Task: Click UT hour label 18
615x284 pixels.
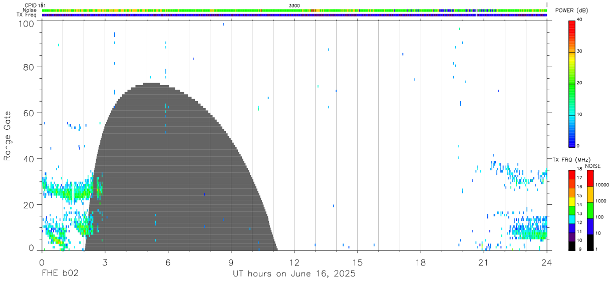Action: (421, 261)
